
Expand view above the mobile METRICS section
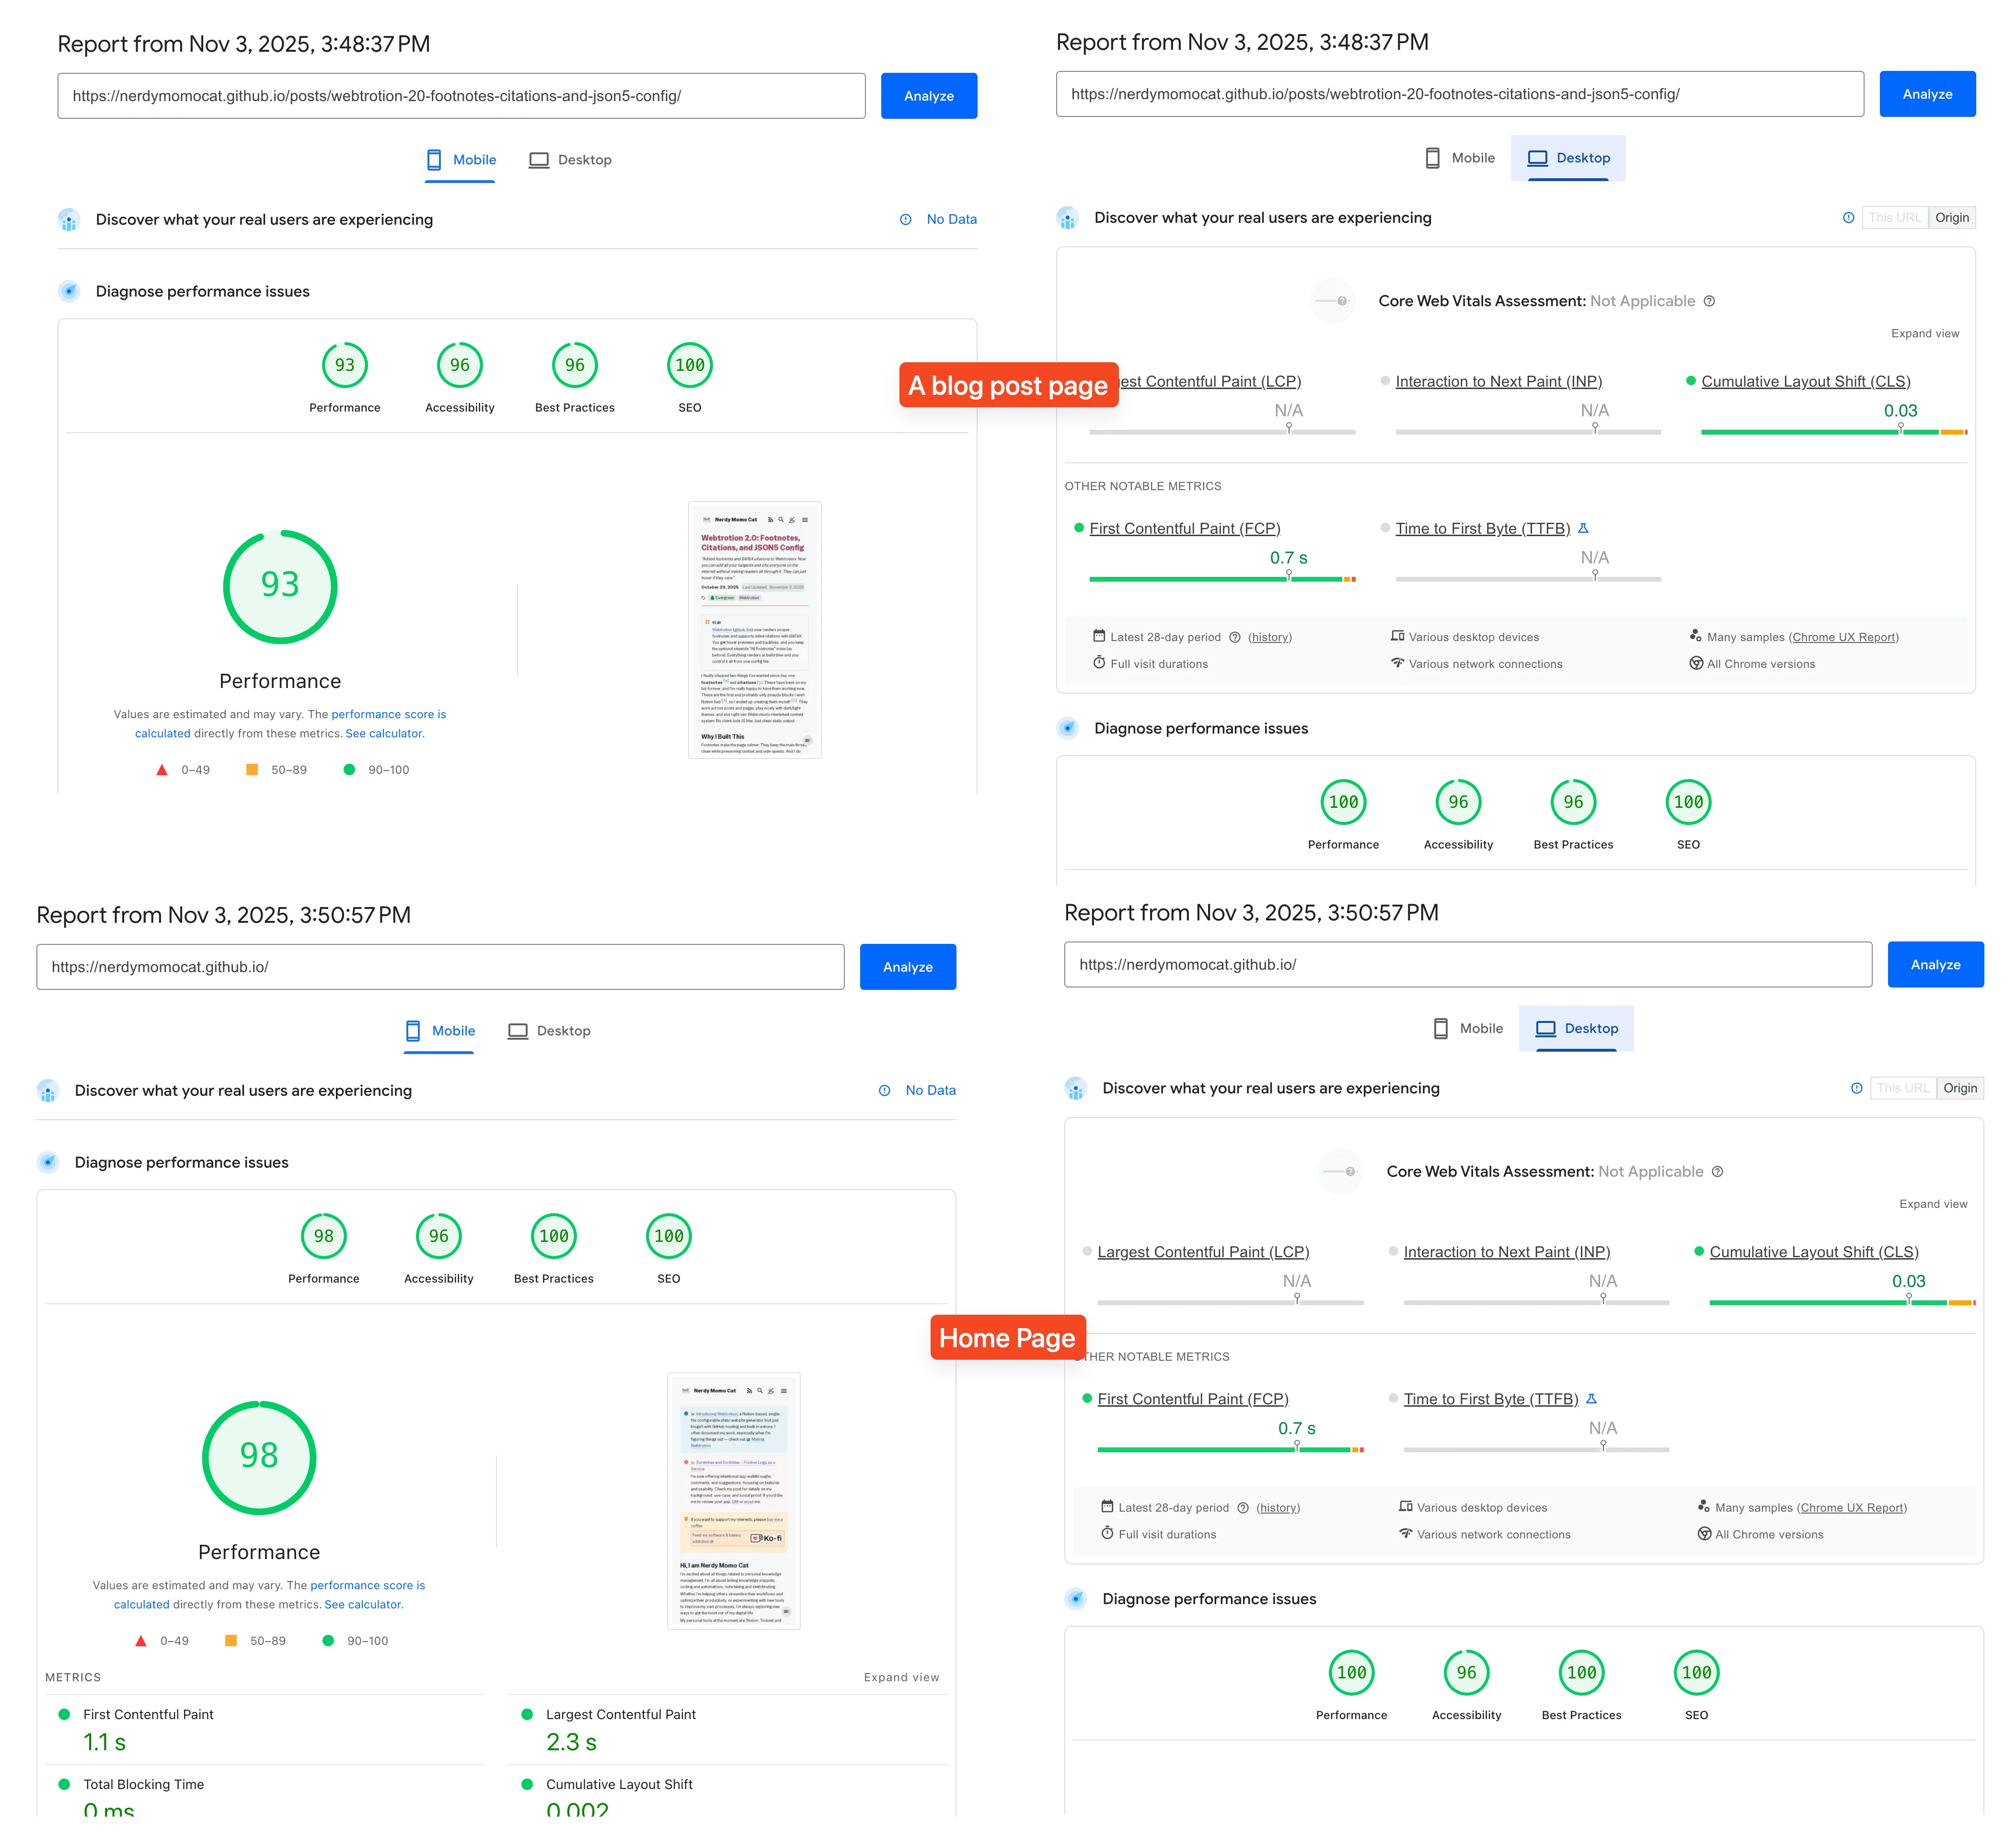(901, 1677)
